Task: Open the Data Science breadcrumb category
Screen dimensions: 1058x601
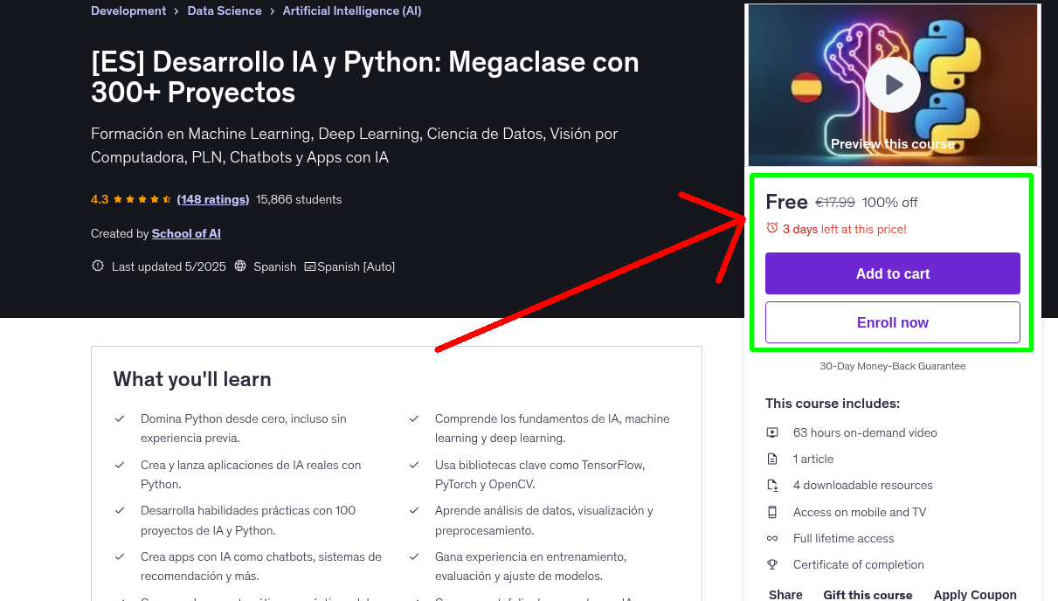Action: (225, 10)
